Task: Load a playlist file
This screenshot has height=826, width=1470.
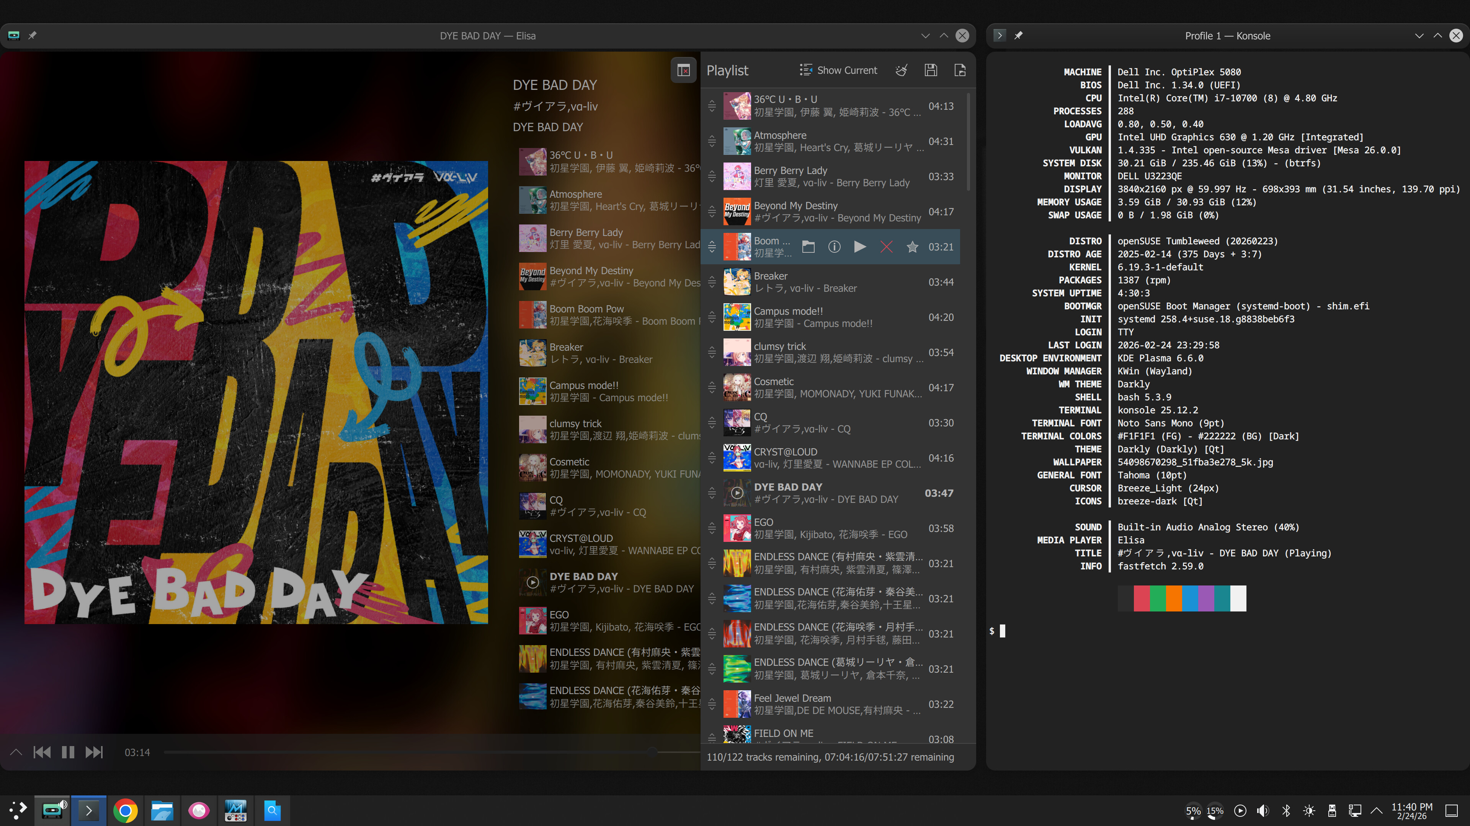Action: tap(960, 70)
